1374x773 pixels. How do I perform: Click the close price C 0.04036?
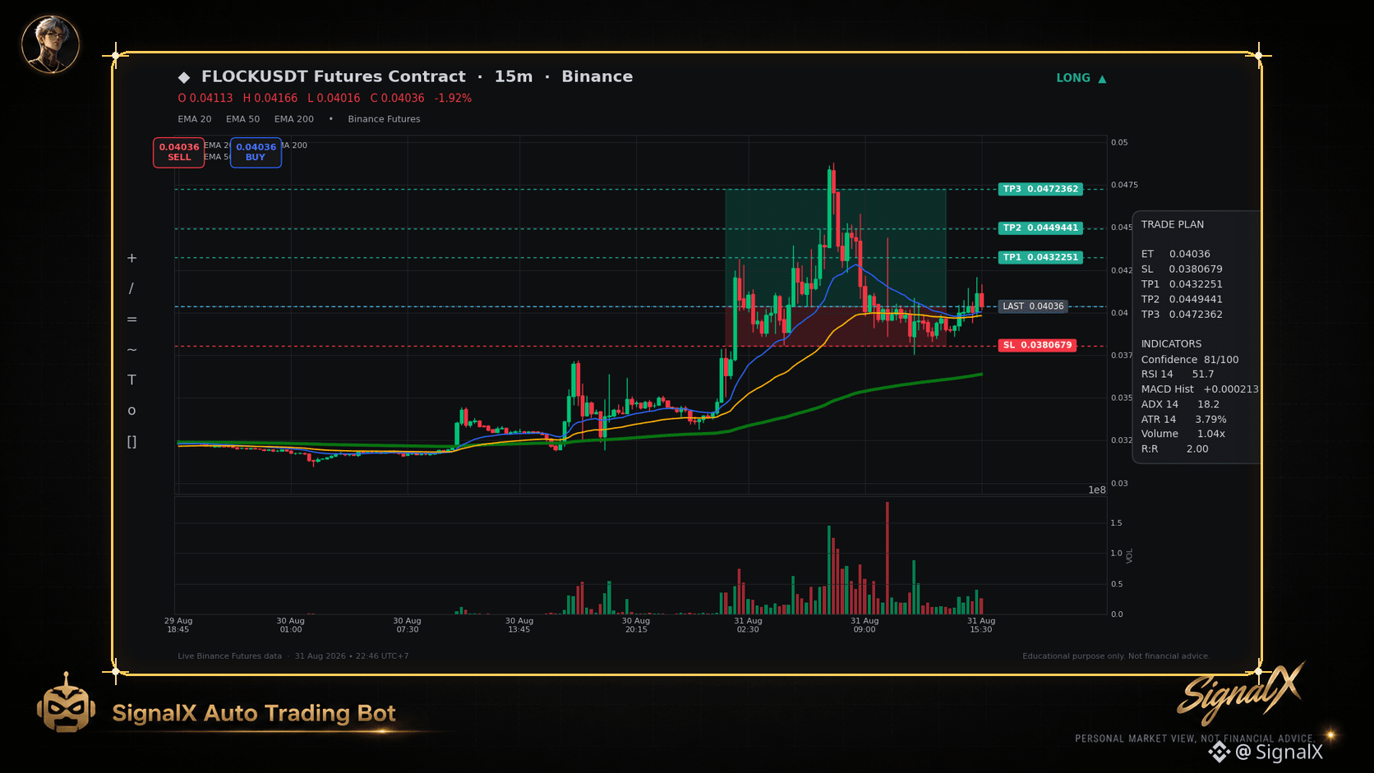tap(398, 98)
